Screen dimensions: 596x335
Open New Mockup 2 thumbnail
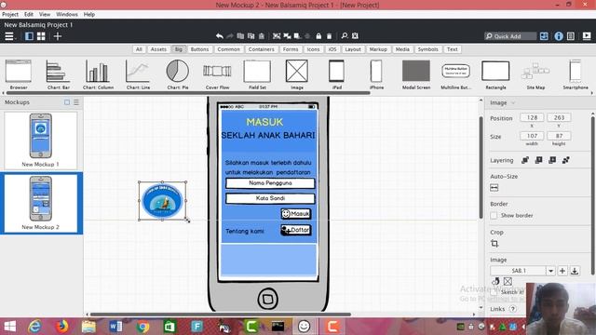point(41,203)
